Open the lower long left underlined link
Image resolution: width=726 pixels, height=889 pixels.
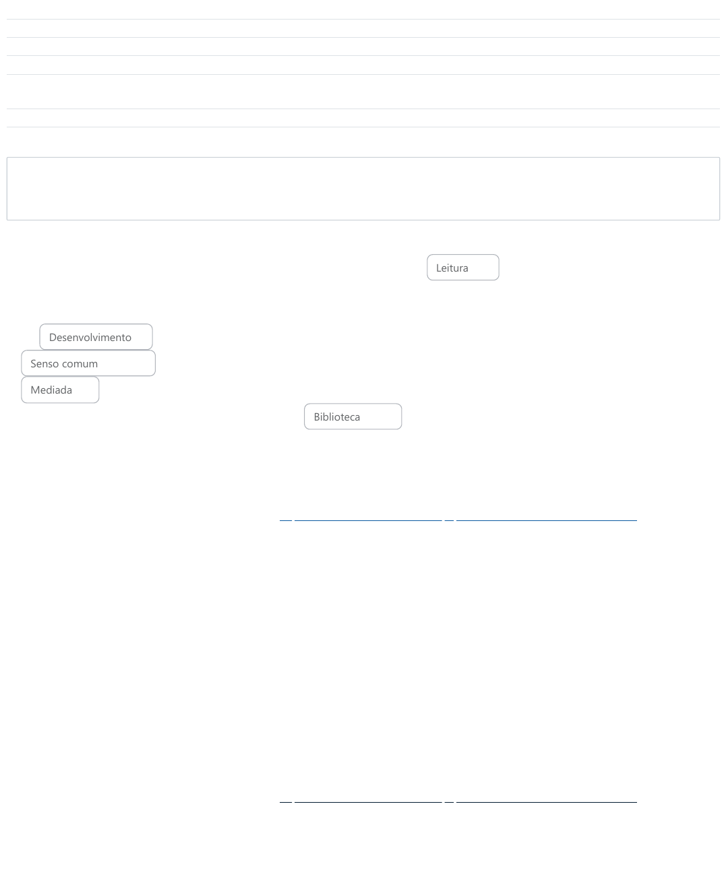click(x=368, y=801)
